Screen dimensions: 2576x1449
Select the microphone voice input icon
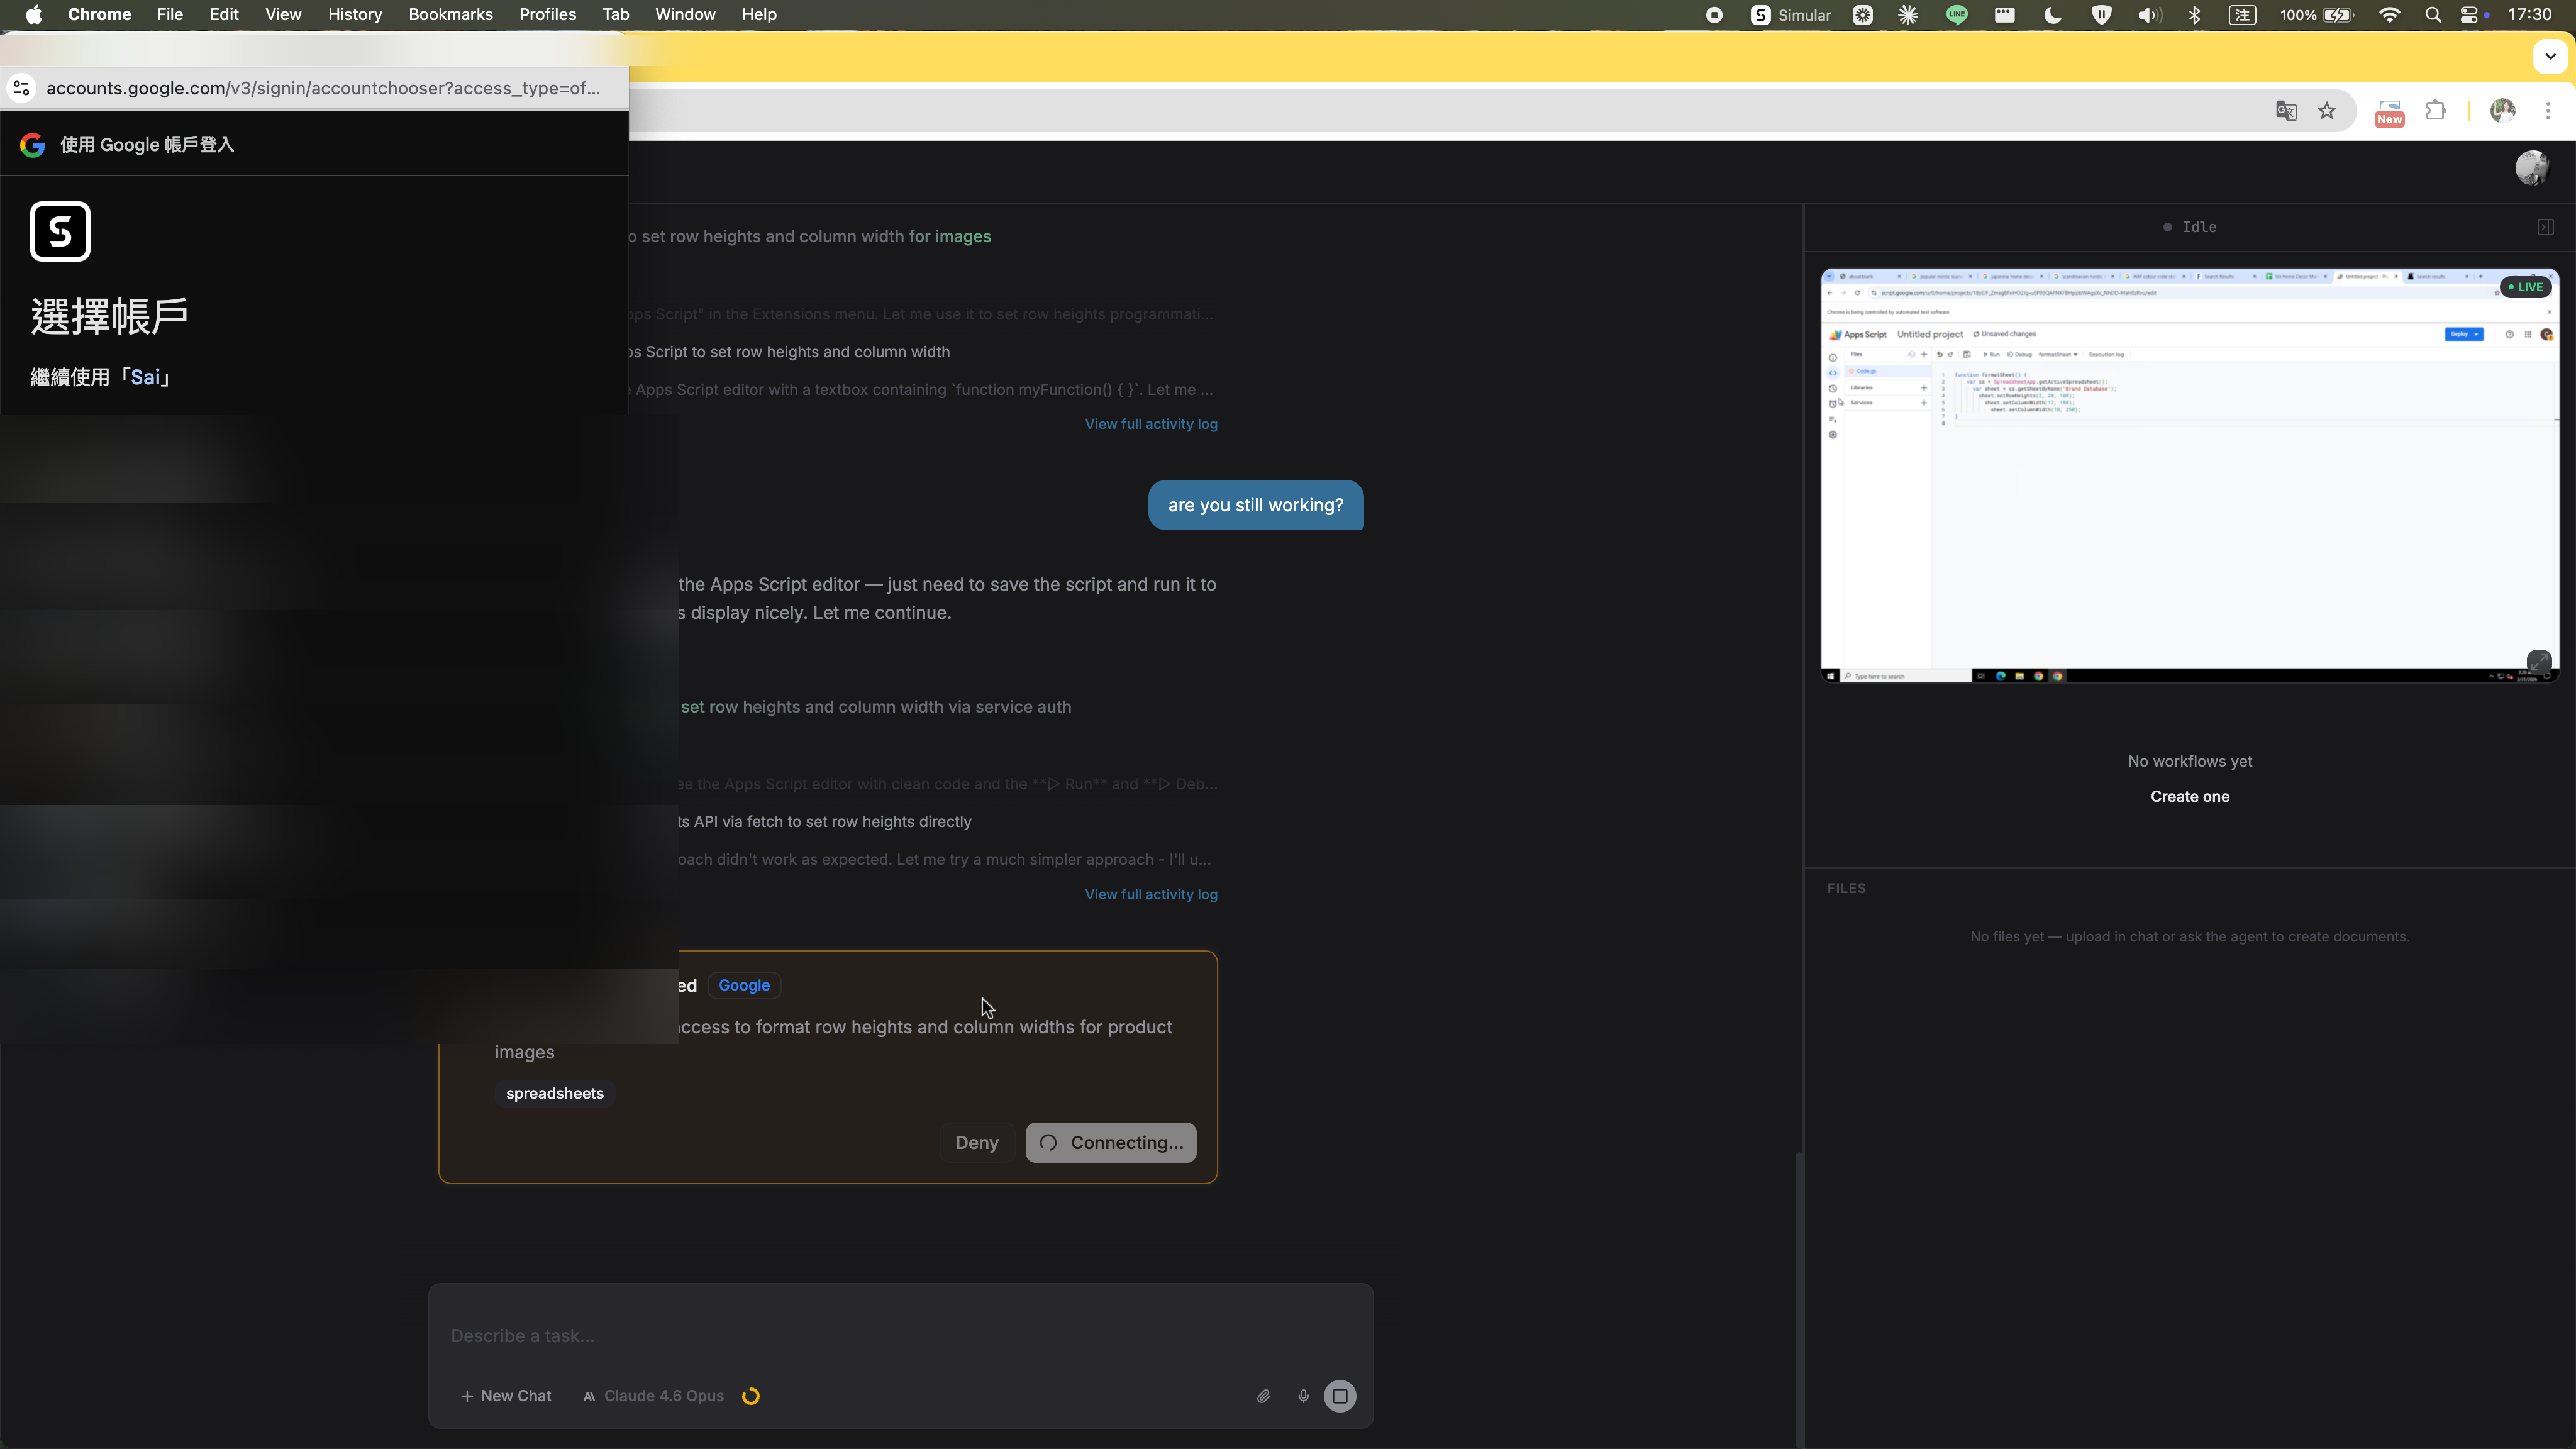point(1303,1396)
